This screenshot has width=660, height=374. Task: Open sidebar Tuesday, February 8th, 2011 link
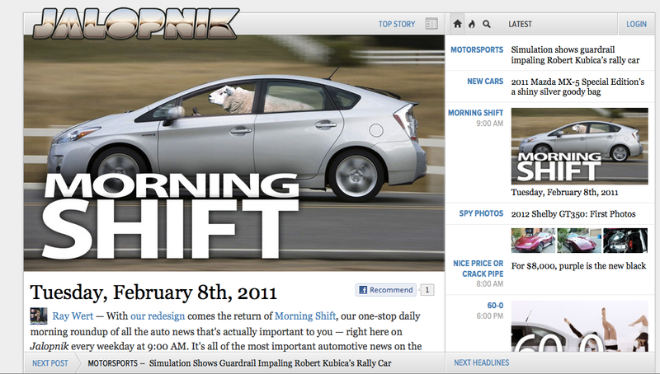564,193
